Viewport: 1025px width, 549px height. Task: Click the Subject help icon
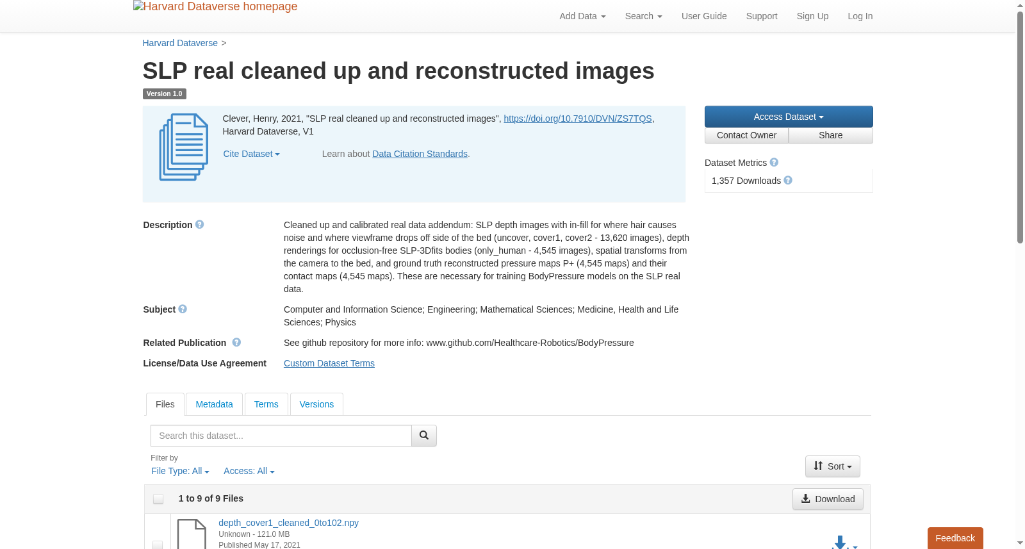(183, 309)
